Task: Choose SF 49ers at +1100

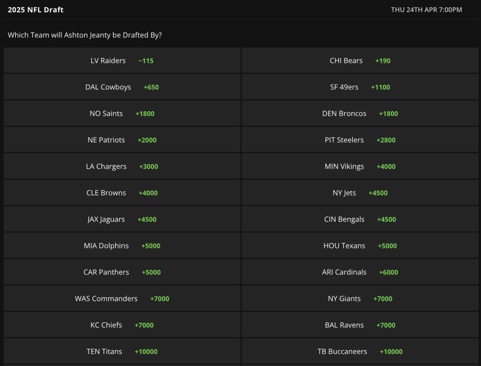Action: (x=361, y=87)
